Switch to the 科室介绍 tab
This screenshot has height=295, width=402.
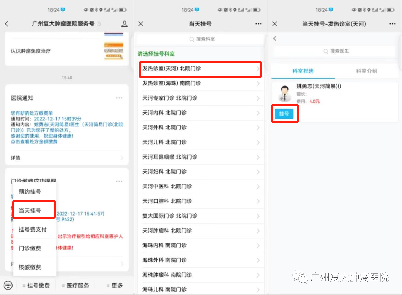(366, 71)
